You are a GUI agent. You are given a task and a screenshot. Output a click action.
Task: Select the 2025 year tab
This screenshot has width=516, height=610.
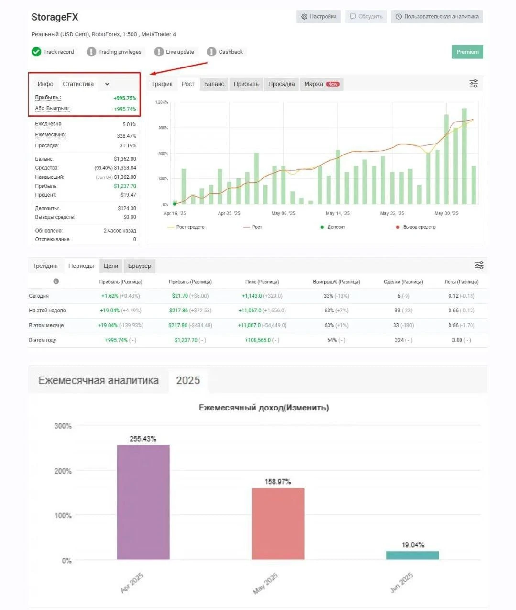(x=187, y=380)
